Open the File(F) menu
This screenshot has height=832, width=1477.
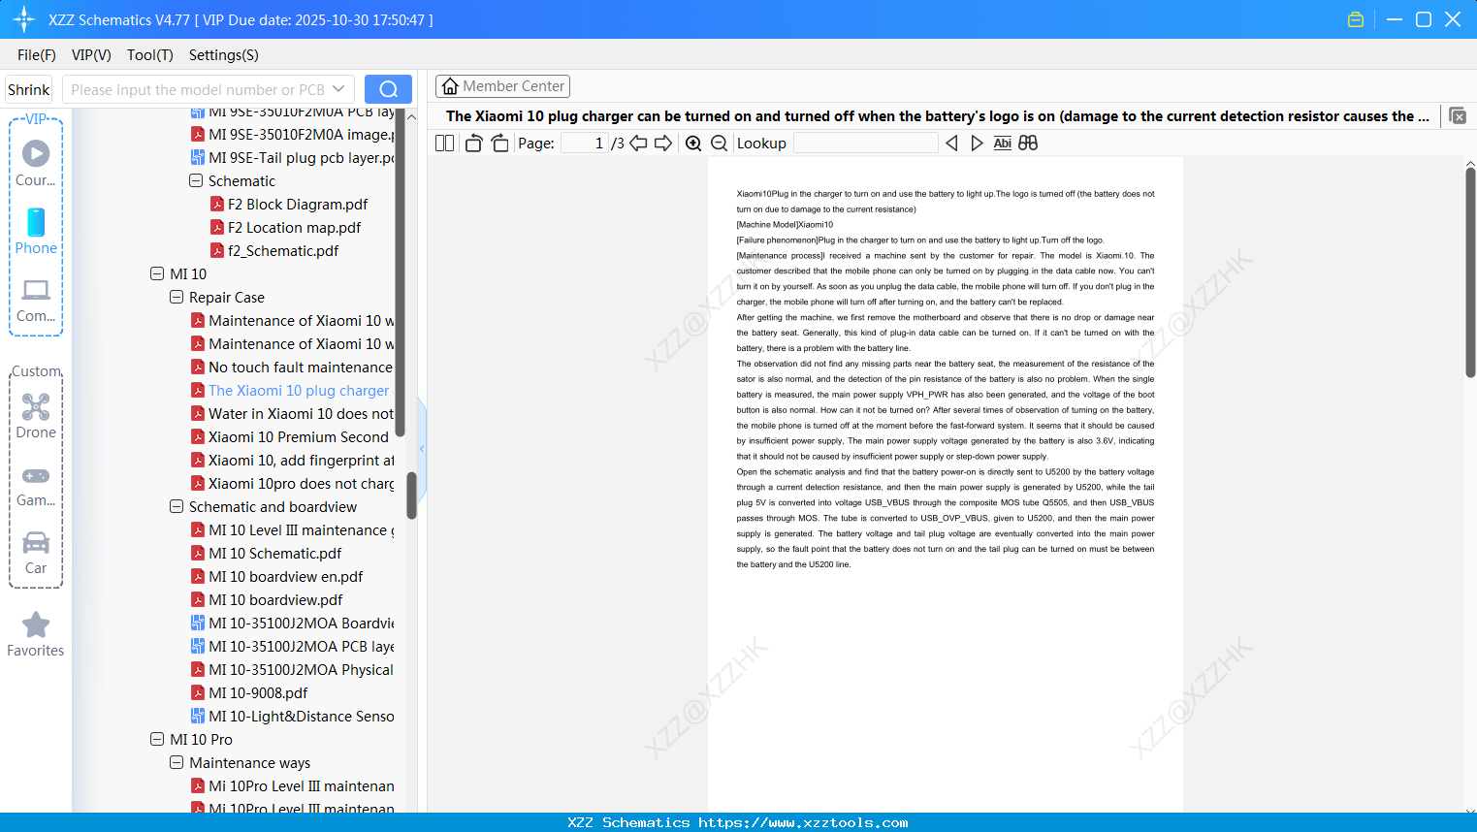point(37,55)
